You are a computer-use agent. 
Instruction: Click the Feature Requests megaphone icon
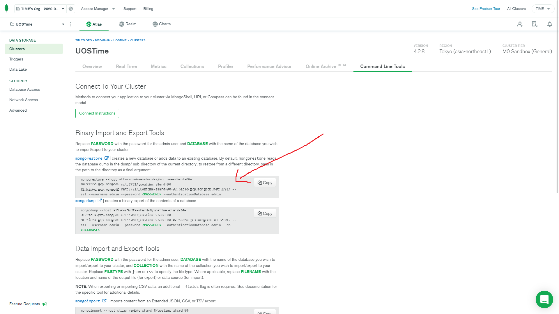[45, 304]
